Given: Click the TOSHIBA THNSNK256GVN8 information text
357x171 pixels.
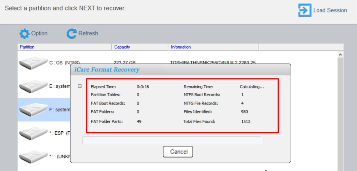Looking at the screenshot, I should (213, 63).
